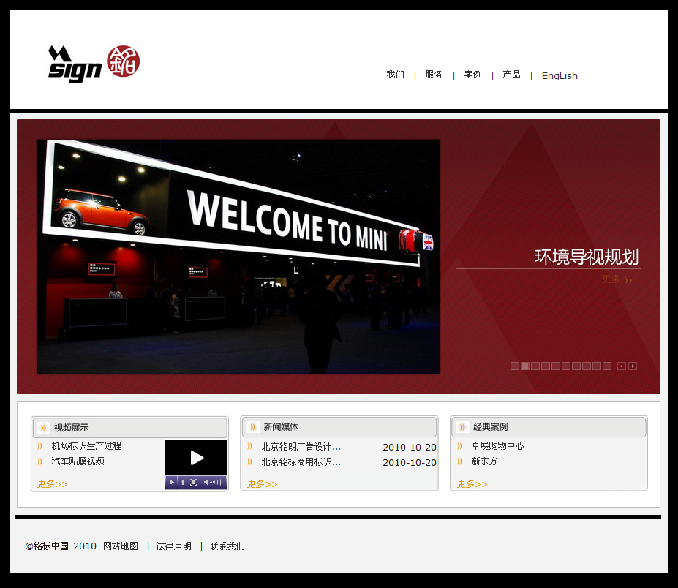Open the 产品 navigation menu item
The height and width of the screenshot is (588, 678).
pyautogui.click(x=511, y=75)
